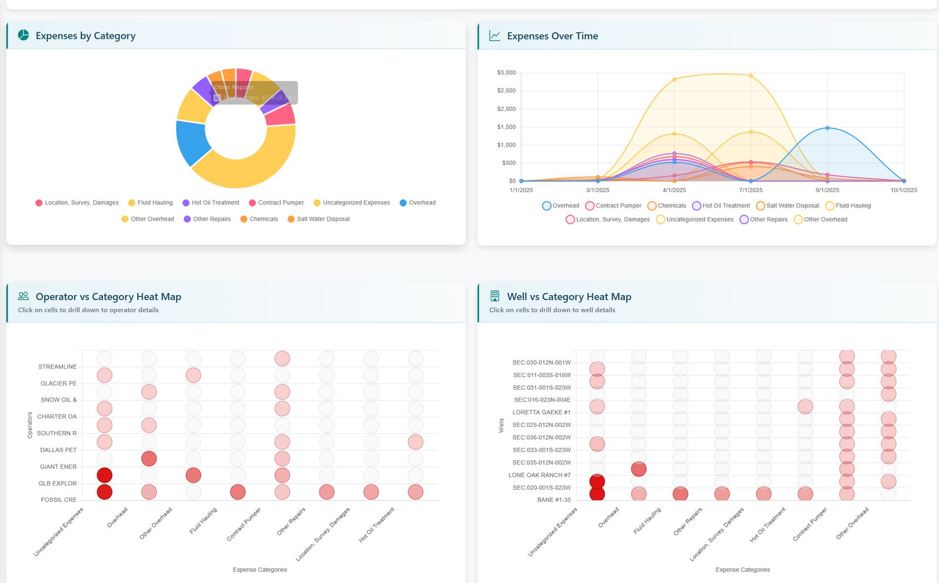Toggle Other Repairs in Expenses Over Time legend
939x583 pixels.
pyautogui.click(x=764, y=220)
